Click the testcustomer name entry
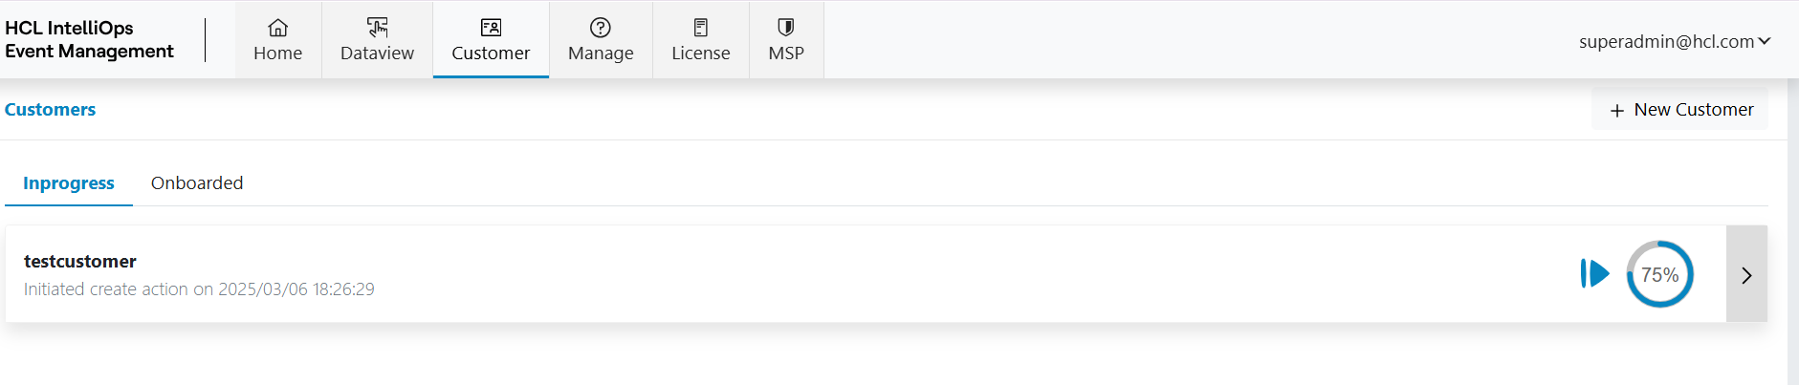Image resolution: width=1799 pixels, height=385 pixels. click(x=80, y=261)
